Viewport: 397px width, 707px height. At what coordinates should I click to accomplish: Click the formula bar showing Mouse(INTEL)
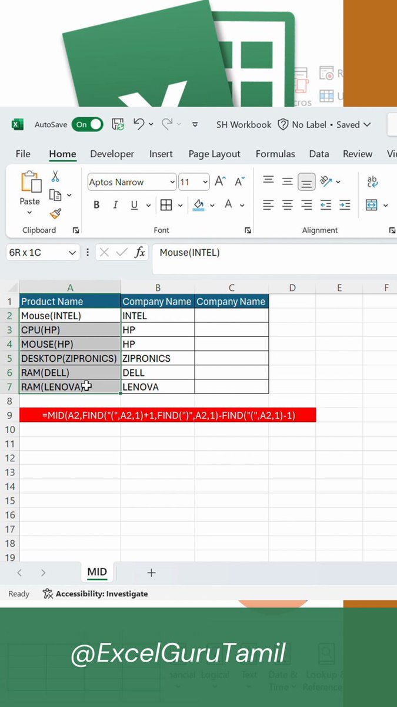coord(274,259)
